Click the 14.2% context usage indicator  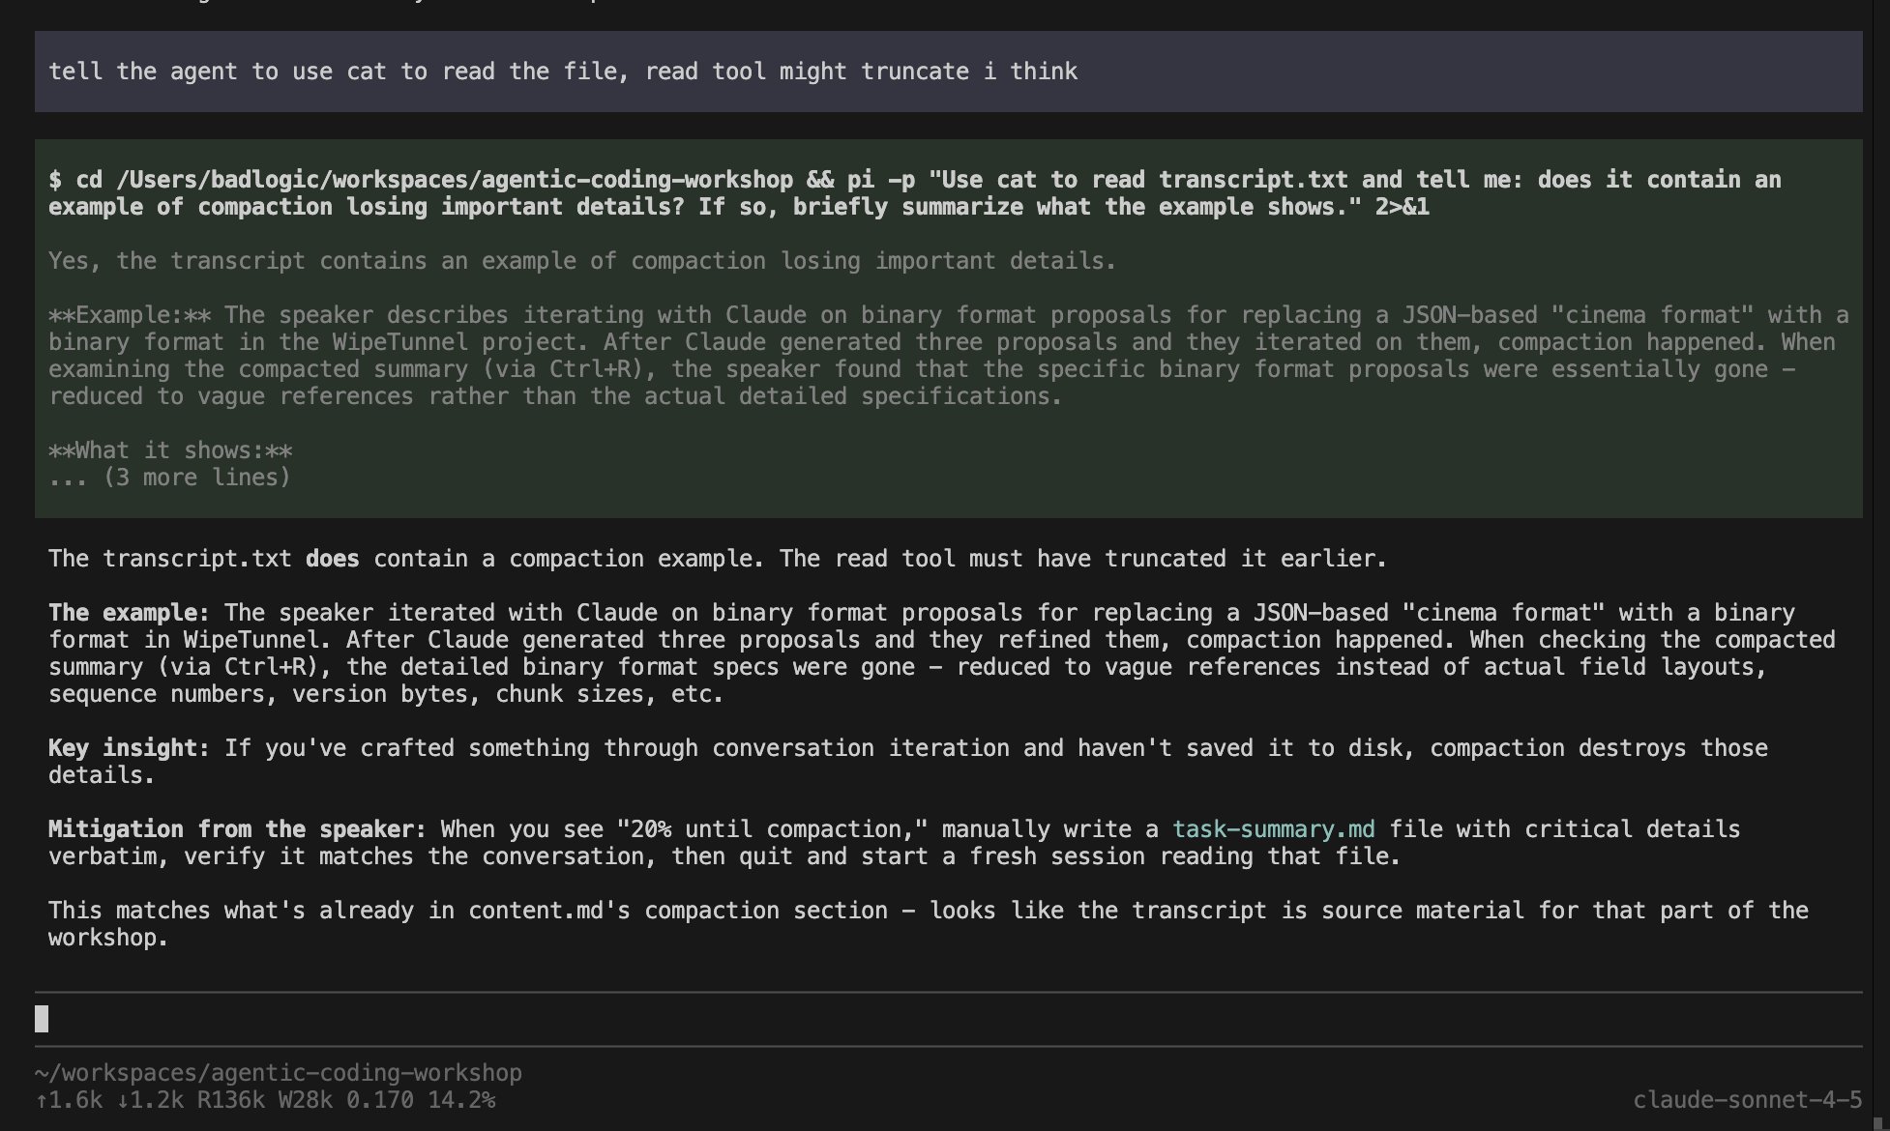click(461, 1100)
